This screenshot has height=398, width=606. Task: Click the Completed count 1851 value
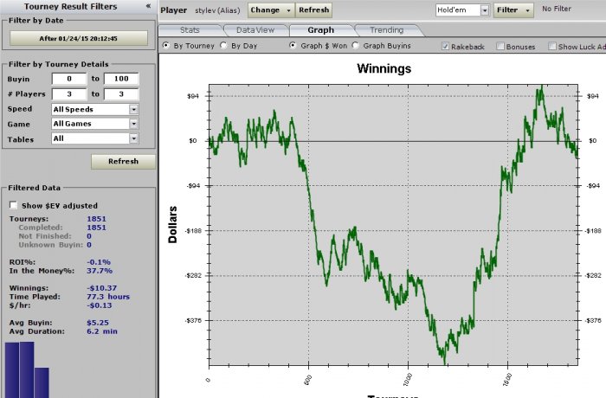96,228
